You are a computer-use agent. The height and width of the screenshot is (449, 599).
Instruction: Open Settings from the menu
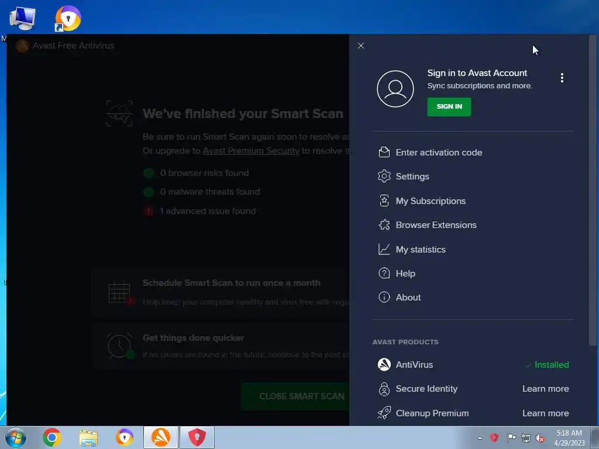412,177
